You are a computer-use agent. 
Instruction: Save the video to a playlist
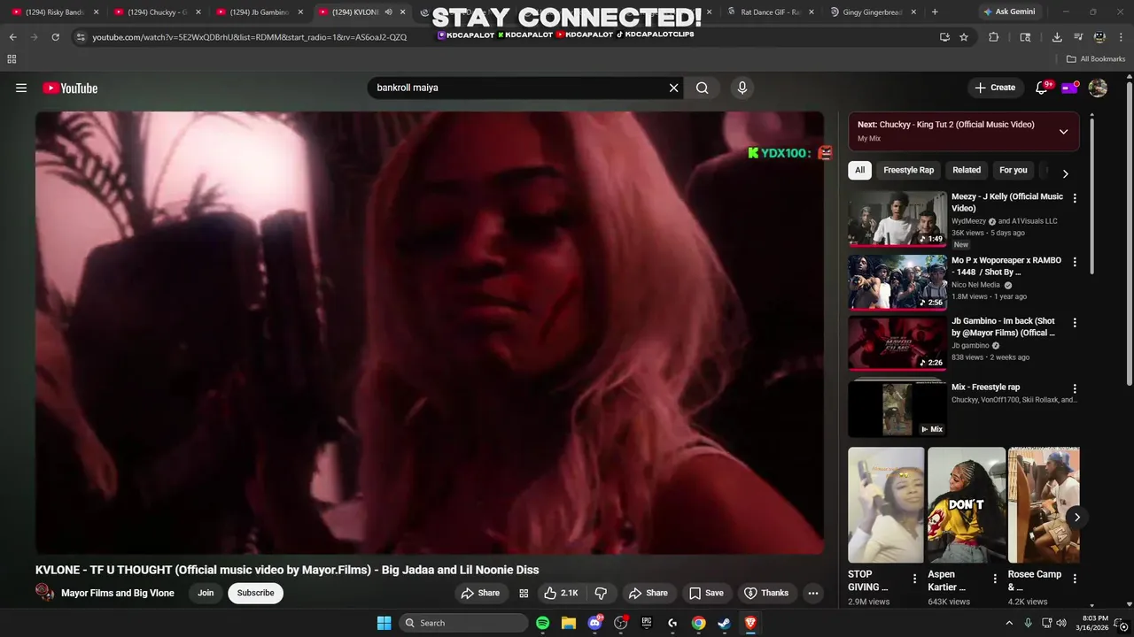[706, 593]
